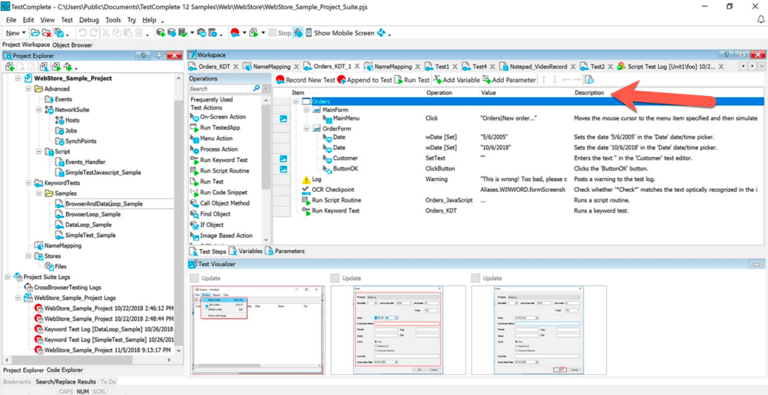
Task: Switch to Object Browser tab
Action: point(72,44)
